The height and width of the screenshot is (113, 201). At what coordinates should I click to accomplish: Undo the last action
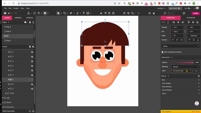pyautogui.click(x=9, y=13)
